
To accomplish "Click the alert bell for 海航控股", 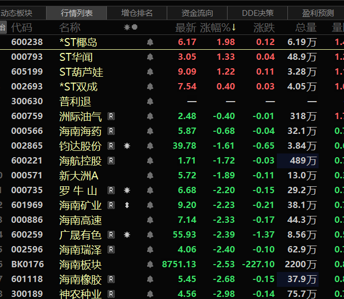I will pyautogui.click(x=150, y=160).
